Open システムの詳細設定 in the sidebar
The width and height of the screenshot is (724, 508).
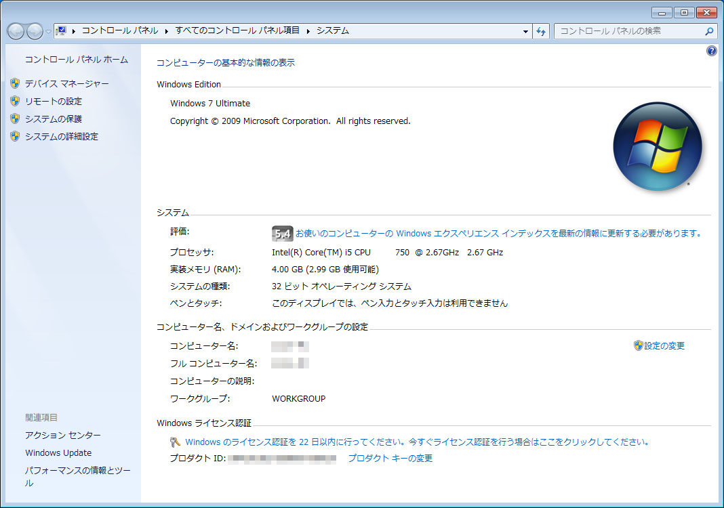(x=62, y=137)
